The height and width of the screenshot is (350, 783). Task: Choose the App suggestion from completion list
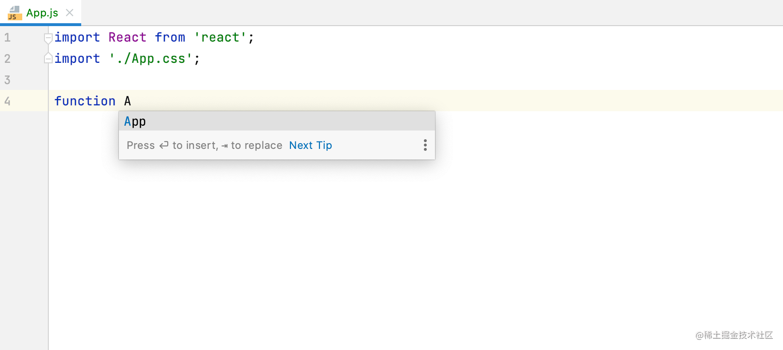tap(135, 121)
